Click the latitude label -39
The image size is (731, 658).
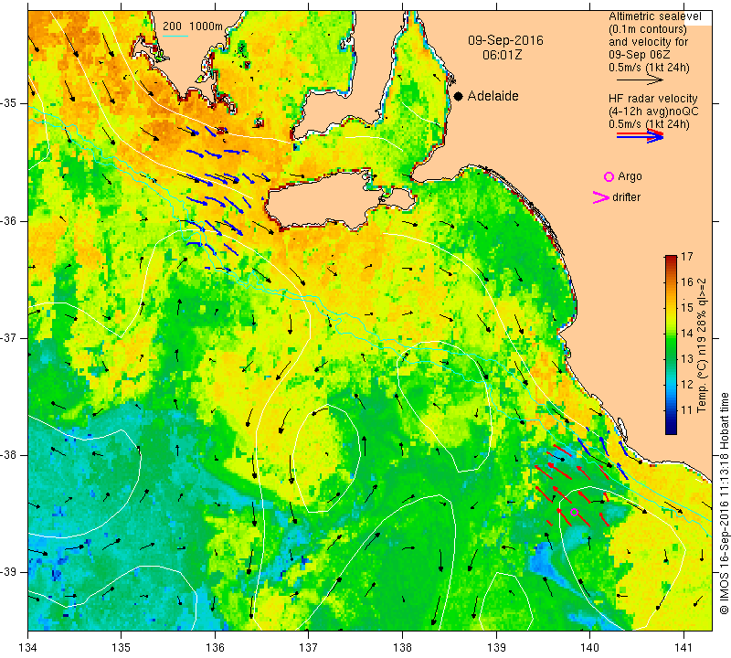tap(9, 572)
